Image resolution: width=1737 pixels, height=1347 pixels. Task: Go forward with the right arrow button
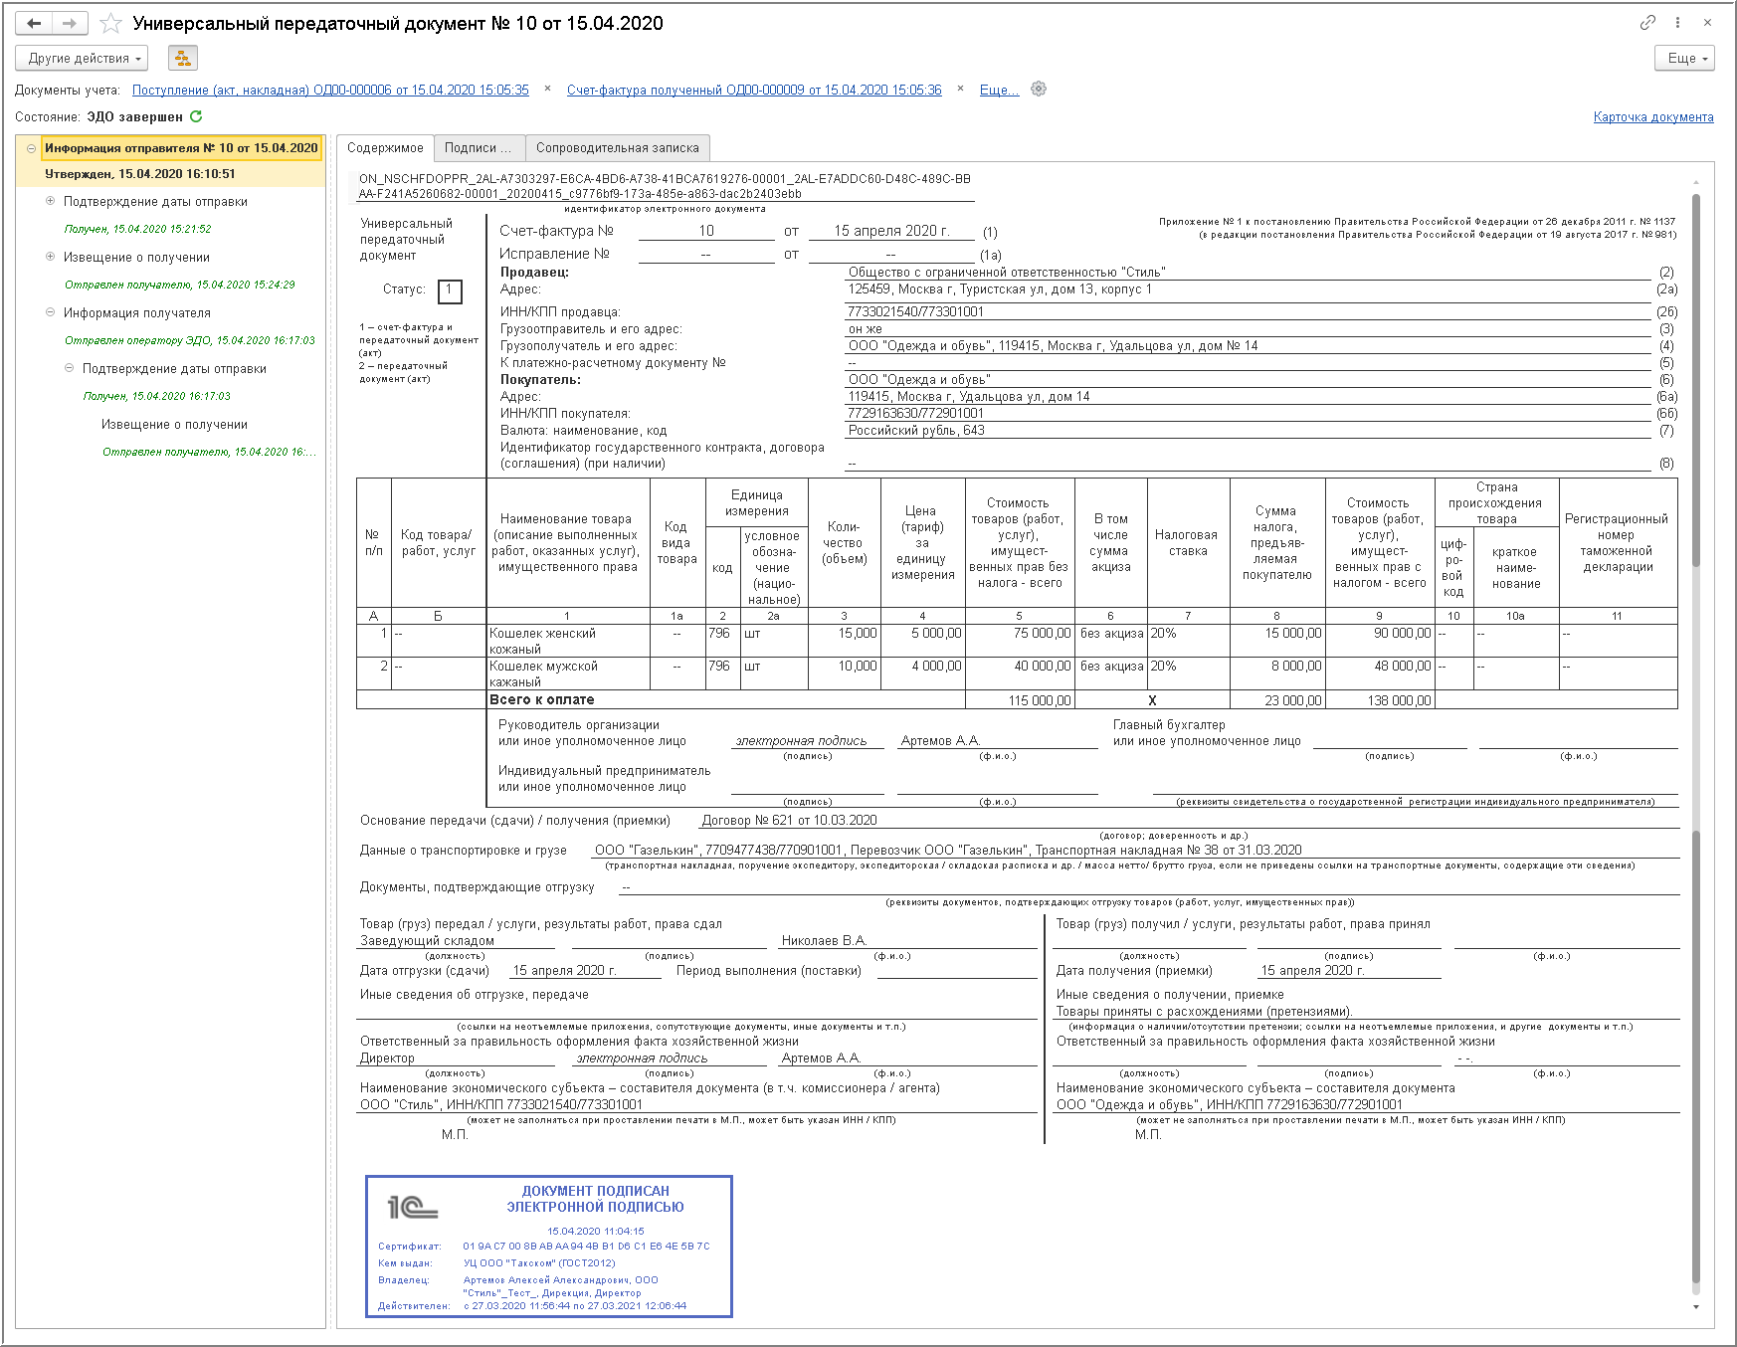[x=70, y=23]
